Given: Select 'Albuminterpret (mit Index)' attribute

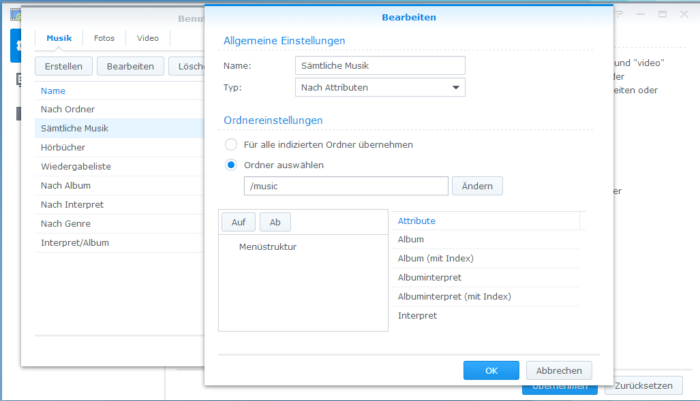Looking at the screenshot, I should tap(454, 296).
